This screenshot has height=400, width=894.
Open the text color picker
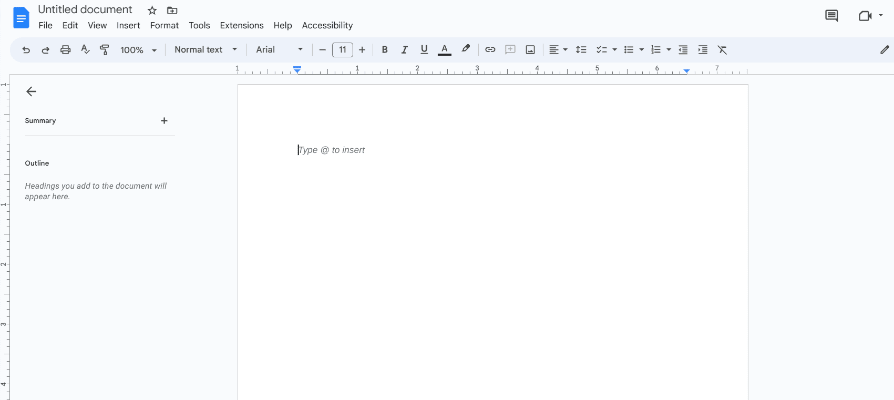pos(445,50)
